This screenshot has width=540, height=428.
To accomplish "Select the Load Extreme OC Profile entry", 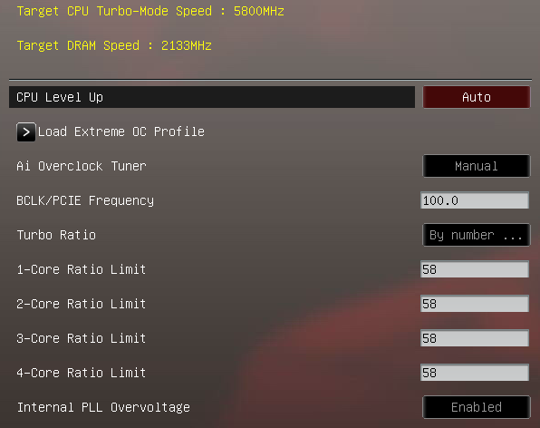I will click(x=121, y=131).
